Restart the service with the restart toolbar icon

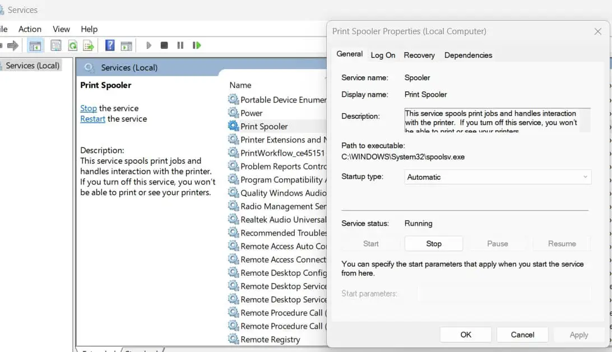tap(196, 45)
